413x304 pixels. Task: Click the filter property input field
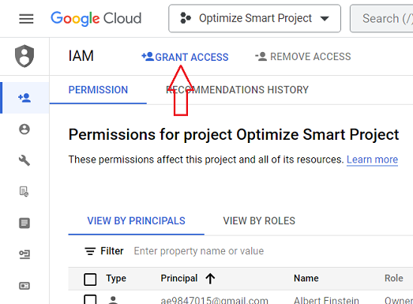click(x=198, y=251)
